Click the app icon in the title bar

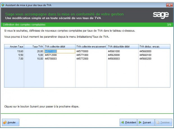point(3,5)
